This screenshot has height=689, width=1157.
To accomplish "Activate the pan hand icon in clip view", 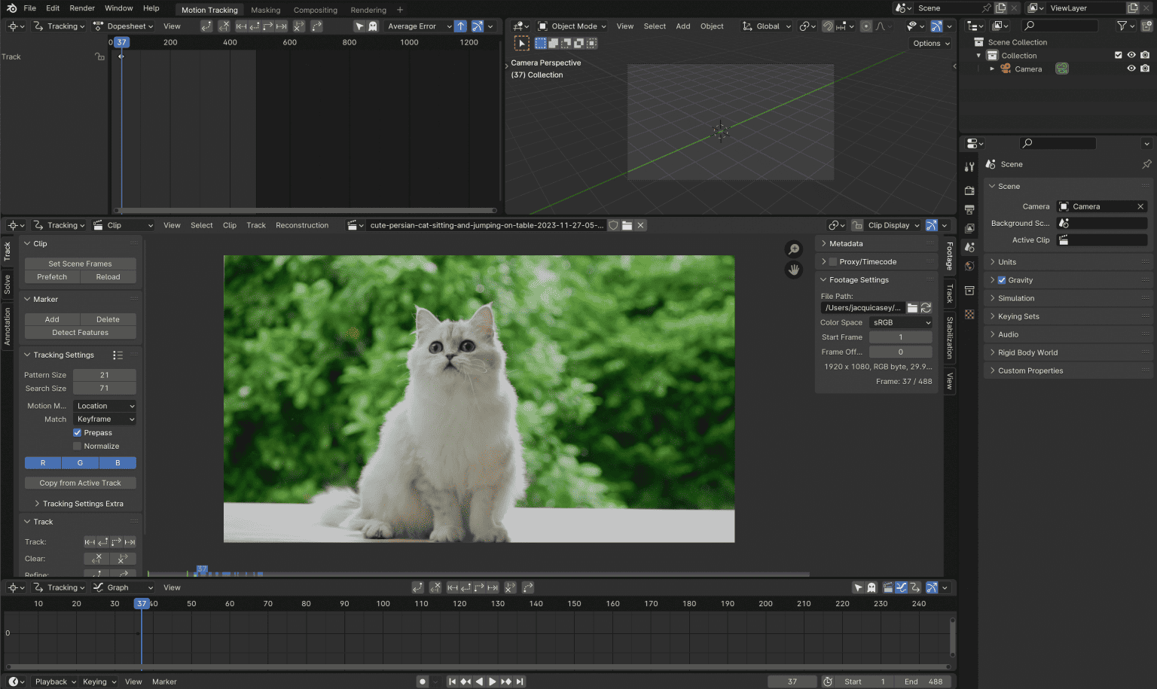I will (794, 270).
